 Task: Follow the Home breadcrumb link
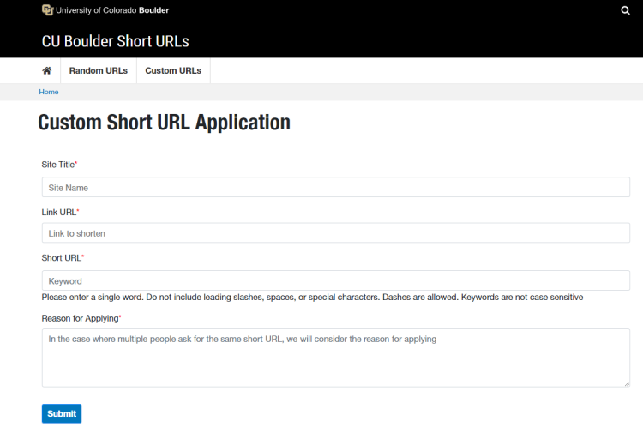pos(48,92)
